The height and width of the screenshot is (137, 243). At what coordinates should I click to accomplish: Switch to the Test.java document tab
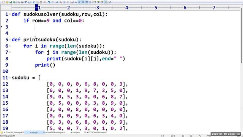pyautogui.click(x=76, y=132)
